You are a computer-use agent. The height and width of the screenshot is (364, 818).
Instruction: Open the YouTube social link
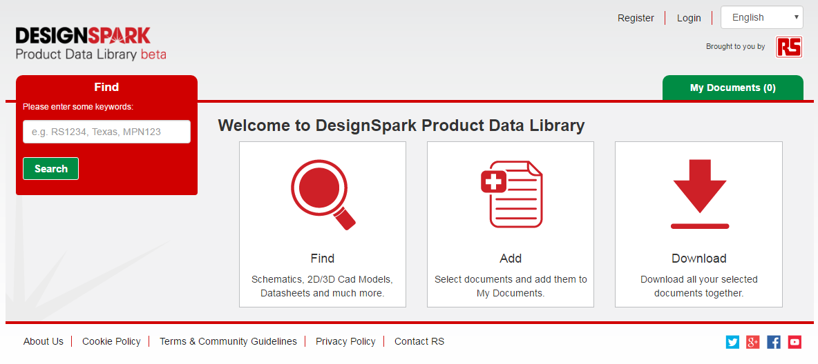point(795,342)
